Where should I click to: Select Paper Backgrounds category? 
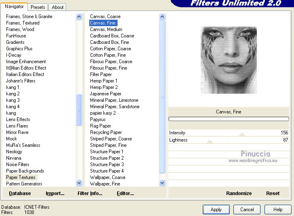tap(25, 171)
